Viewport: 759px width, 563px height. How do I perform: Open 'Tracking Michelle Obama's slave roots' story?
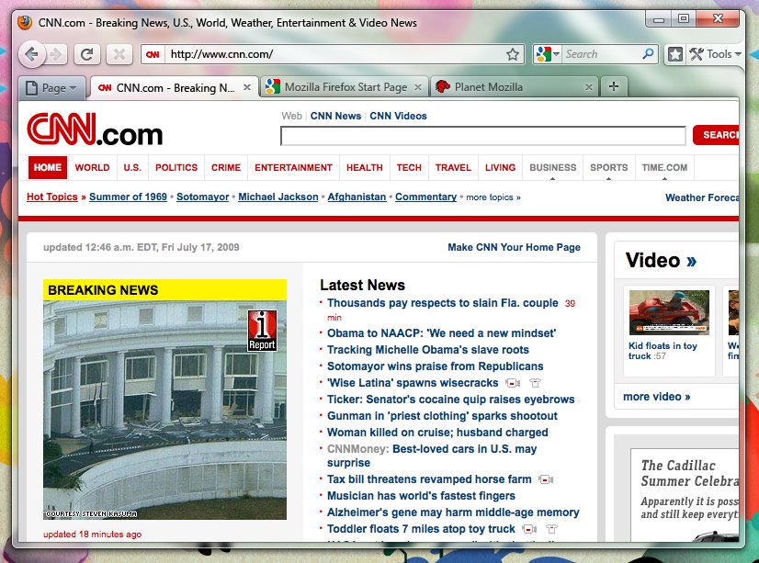click(x=428, y=350)
